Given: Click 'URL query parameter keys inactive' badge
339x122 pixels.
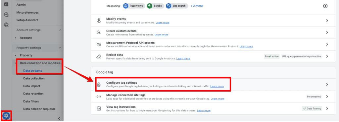Looking at the screenshot, I should [x=301, y=57].
